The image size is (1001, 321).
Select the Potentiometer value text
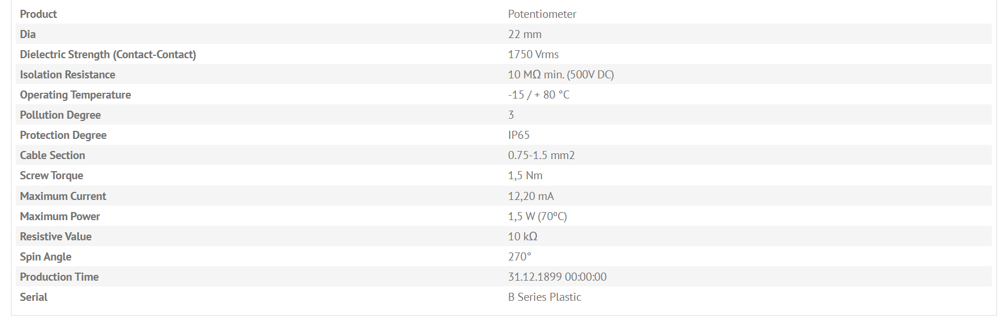[x=542, y=14]
